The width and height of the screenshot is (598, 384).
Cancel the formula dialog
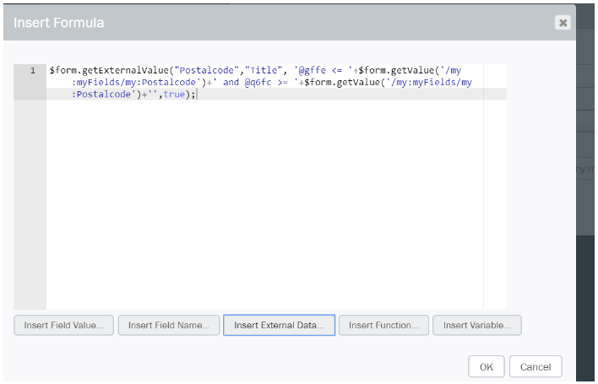(535, 367)
